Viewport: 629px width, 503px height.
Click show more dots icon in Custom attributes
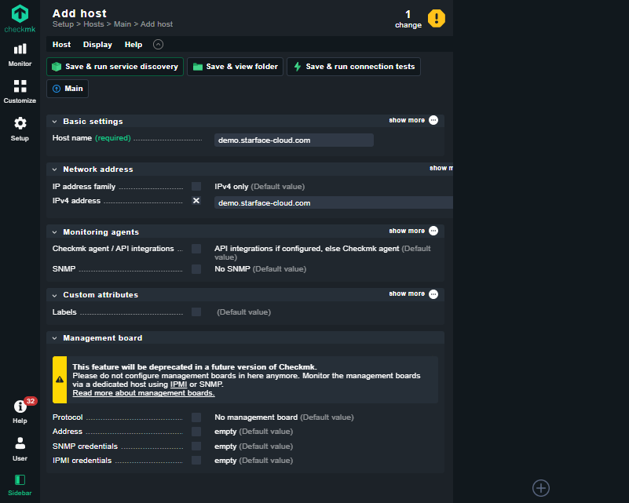coord(433,294)
